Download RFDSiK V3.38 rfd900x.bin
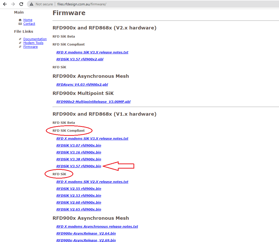Screen dimensions: 279x242 pos(79,159)
